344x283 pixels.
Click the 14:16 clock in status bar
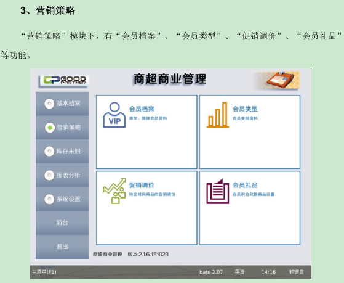(x=268, y=272)
